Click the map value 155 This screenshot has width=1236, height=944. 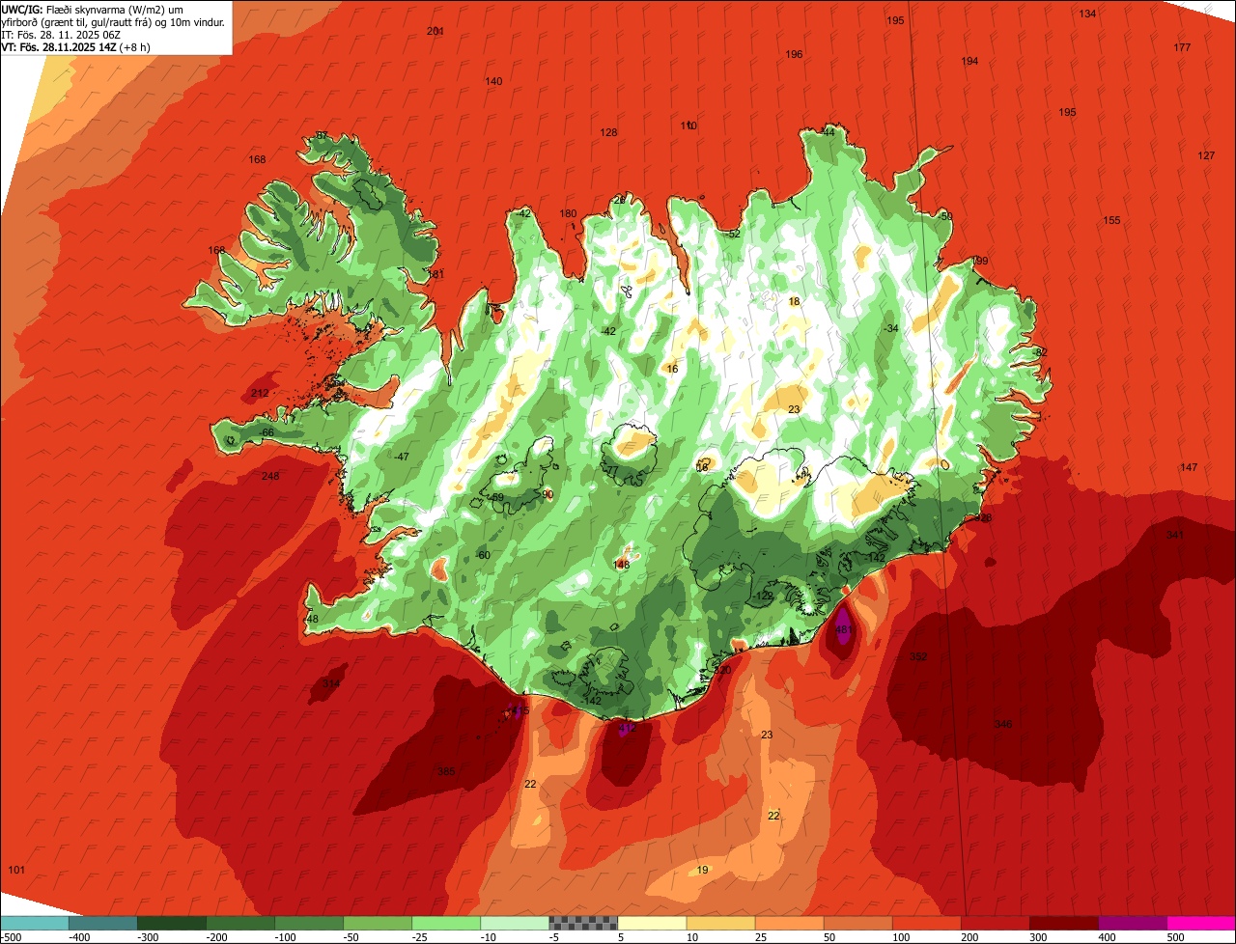pyautogui.click(x=1111, y=220)
